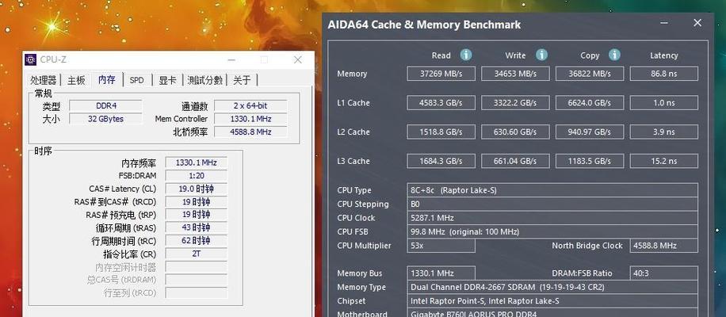726x317 pixels.
Task: Click the Mem Controller value in CPU-Z
Action: tap(250, 118)
